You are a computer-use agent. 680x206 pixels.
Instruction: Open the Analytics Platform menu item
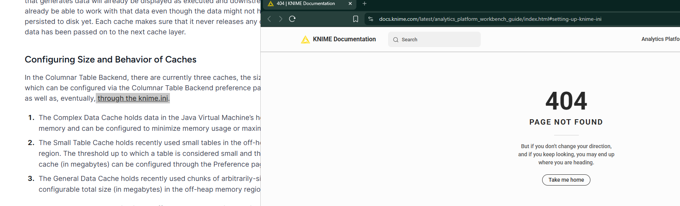coord(660,39)
